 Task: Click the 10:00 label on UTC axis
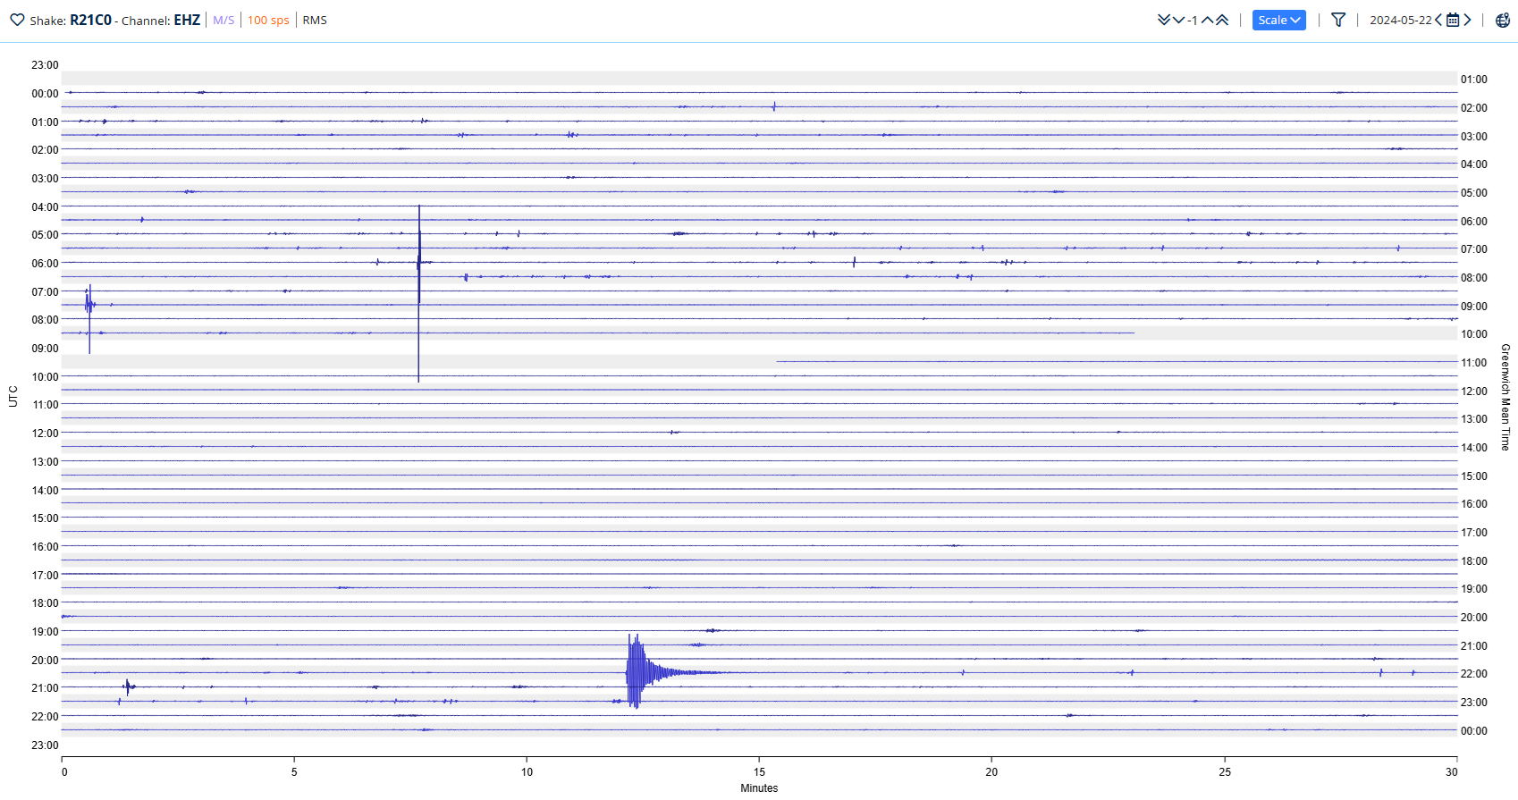45,376
